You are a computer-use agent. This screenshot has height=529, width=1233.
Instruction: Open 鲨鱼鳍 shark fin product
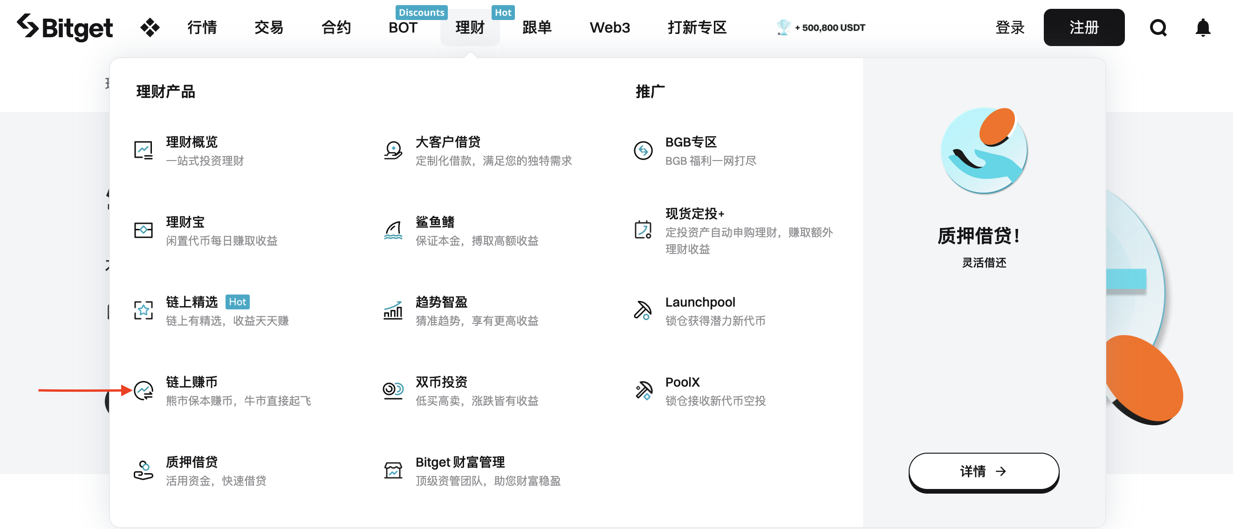click(461, 230)
